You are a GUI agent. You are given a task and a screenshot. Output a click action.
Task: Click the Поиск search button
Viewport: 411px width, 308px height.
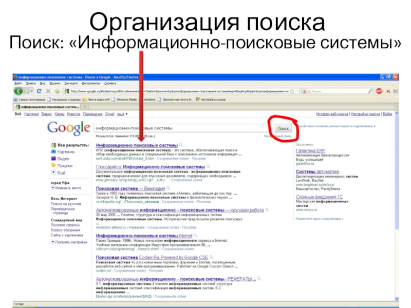(283, 128)
